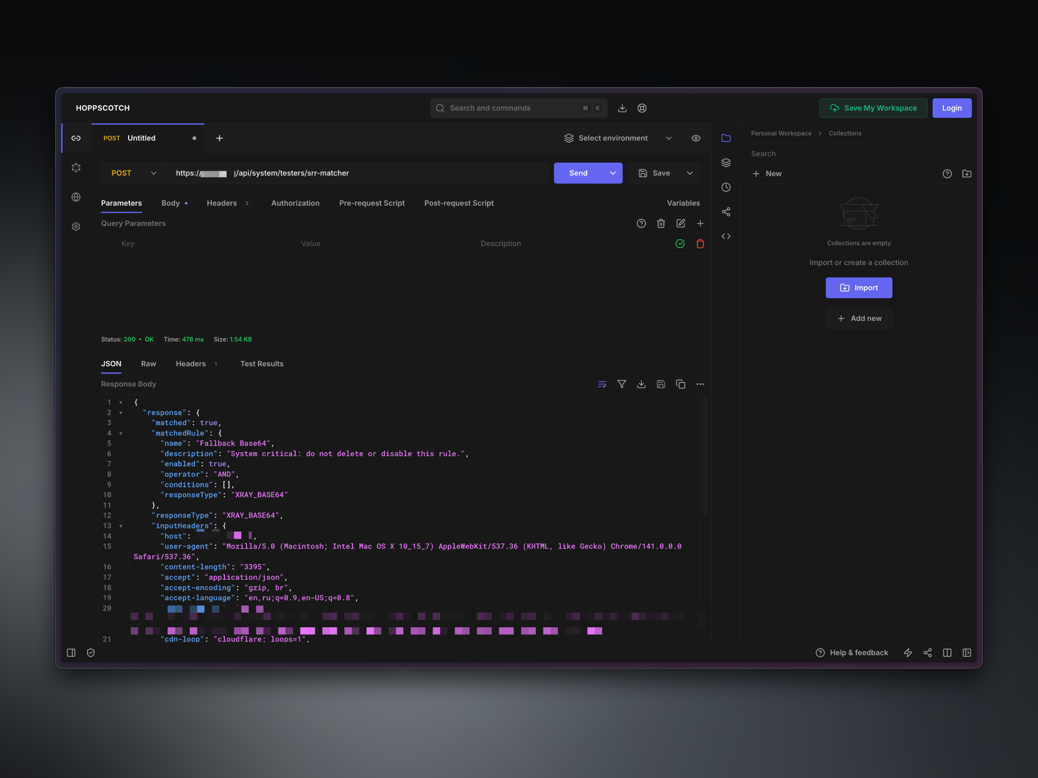Toggle the parameter row enabled checkmark
The image size is (1038, 778).
click(x=680, y=244)
